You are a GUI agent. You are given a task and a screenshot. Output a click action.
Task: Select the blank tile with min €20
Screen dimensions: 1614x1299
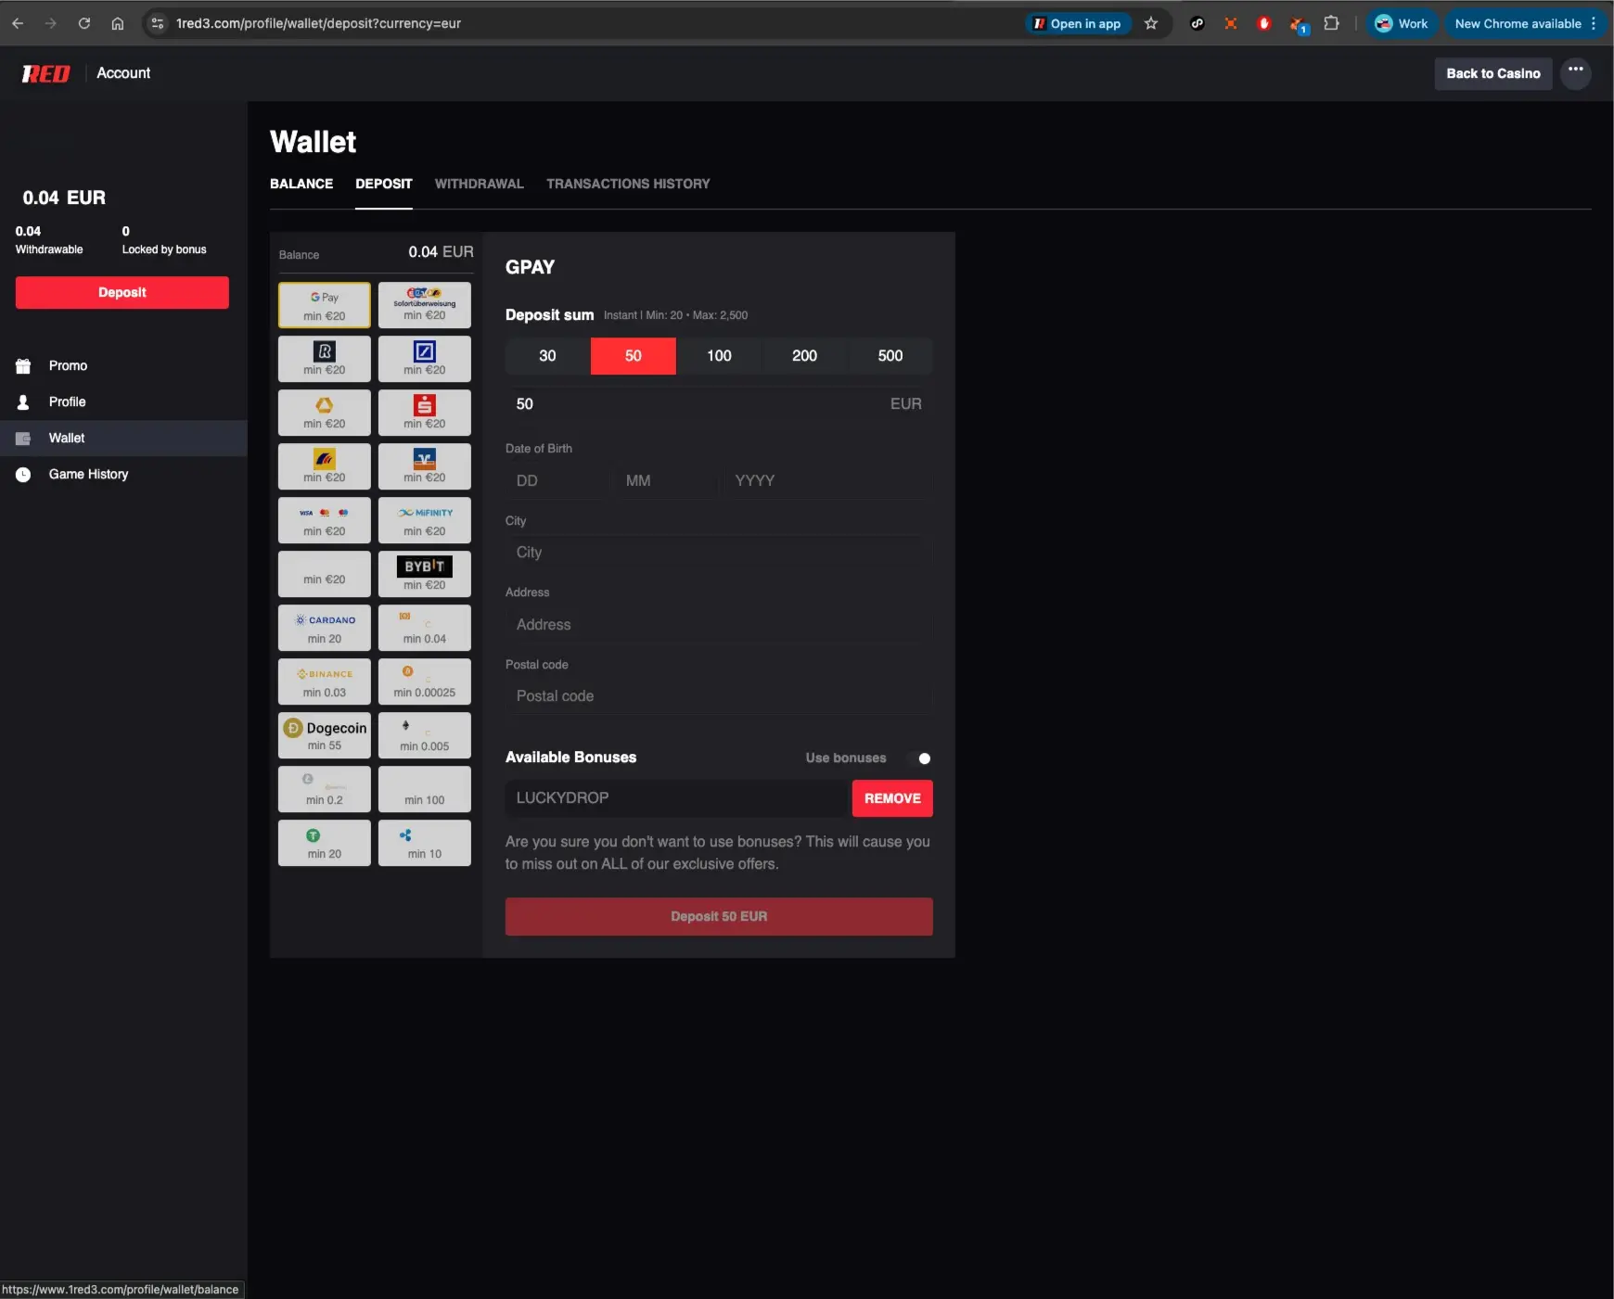(324, 574)
